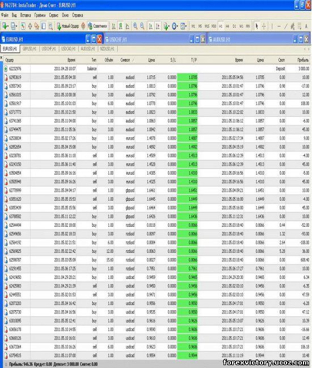Open the Сервис menu
The image size is (312, 368).
coord(53,15)
